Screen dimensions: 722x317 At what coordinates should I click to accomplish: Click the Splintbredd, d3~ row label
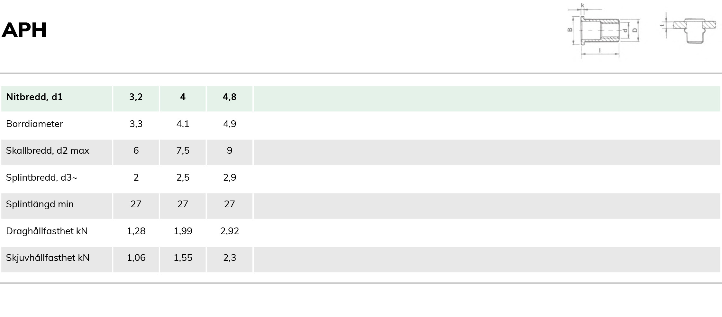click(42, 177)
